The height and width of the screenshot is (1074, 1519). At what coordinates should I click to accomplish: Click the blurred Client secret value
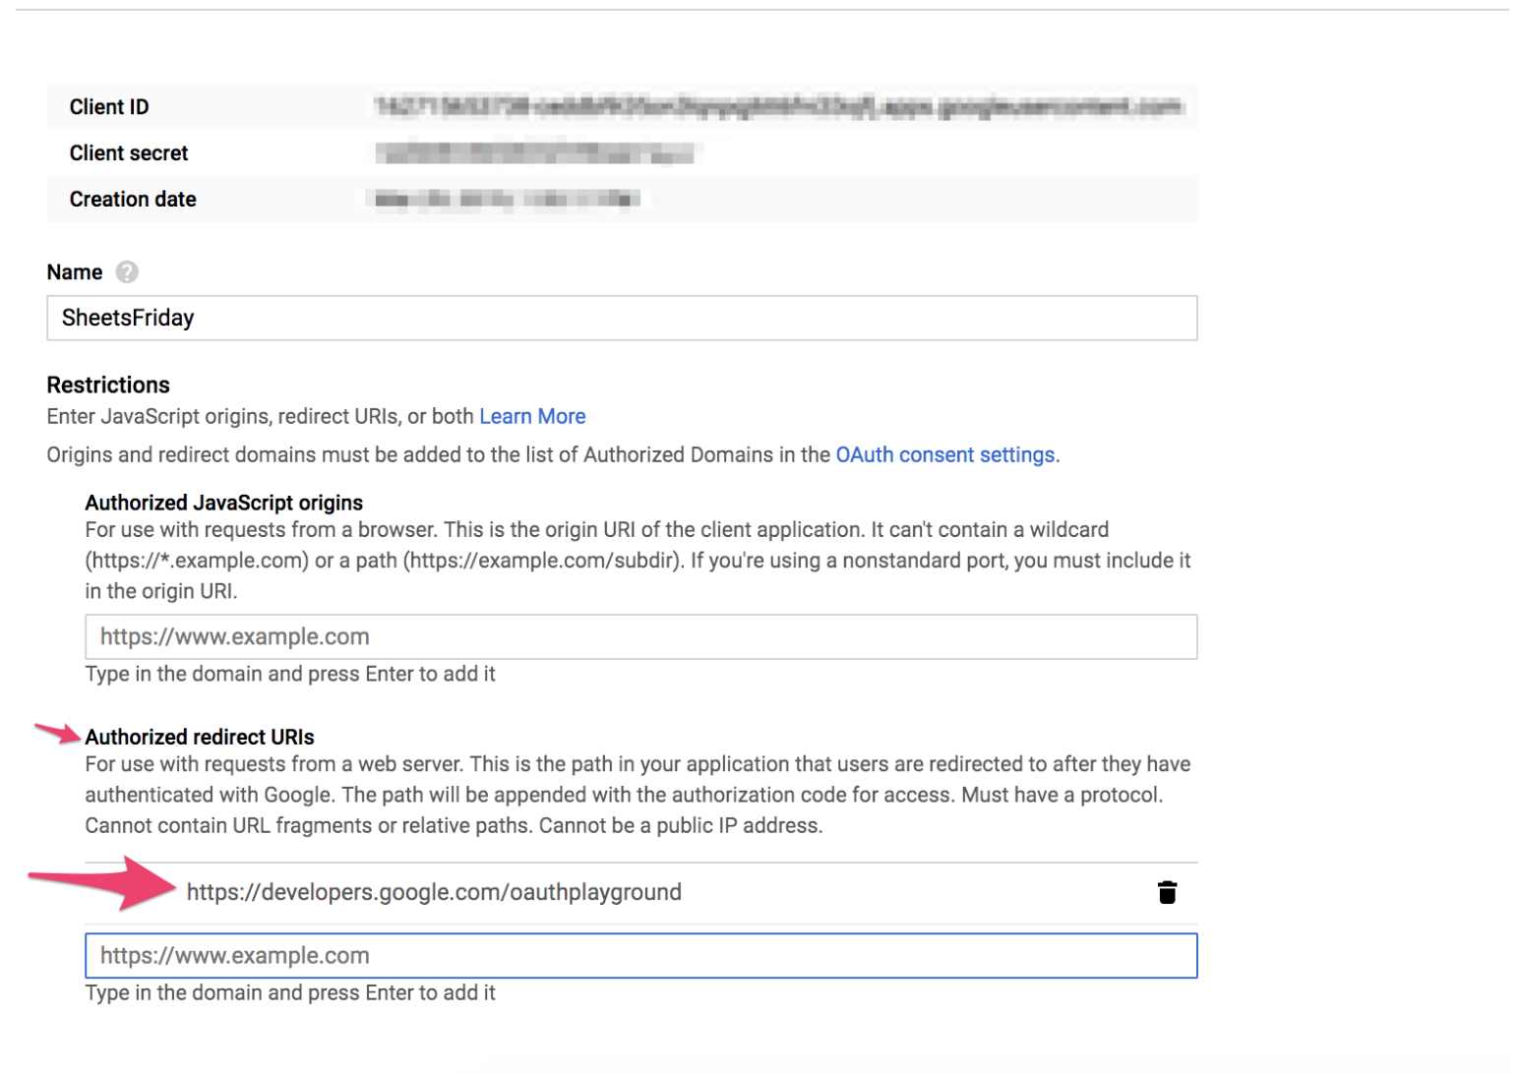[x=534, y=152]
